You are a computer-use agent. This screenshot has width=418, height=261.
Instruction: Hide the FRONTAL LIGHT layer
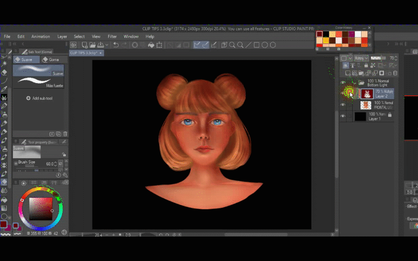click(x=343, y=105)
